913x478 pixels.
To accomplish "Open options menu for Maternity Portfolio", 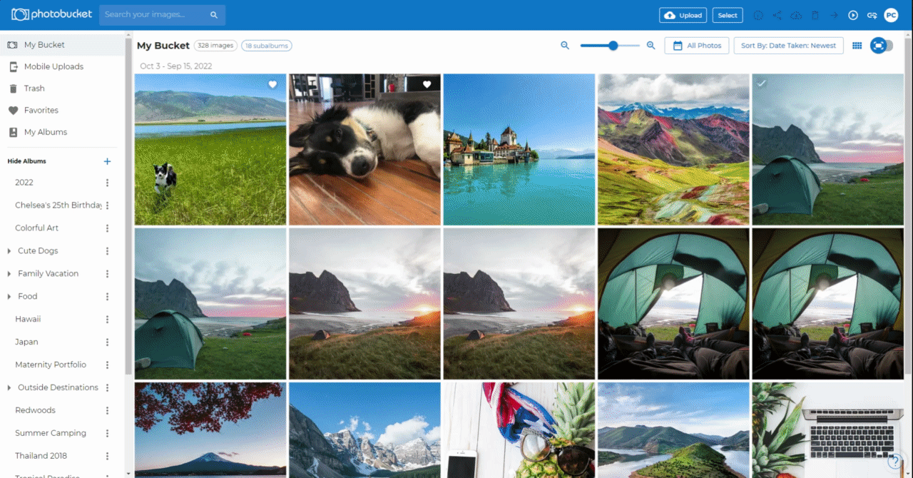I will 108,365.
